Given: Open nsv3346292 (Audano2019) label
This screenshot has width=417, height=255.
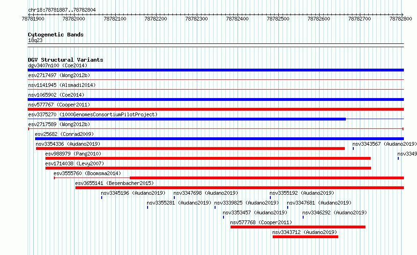Looking at the screenshot, I should 335,212.
